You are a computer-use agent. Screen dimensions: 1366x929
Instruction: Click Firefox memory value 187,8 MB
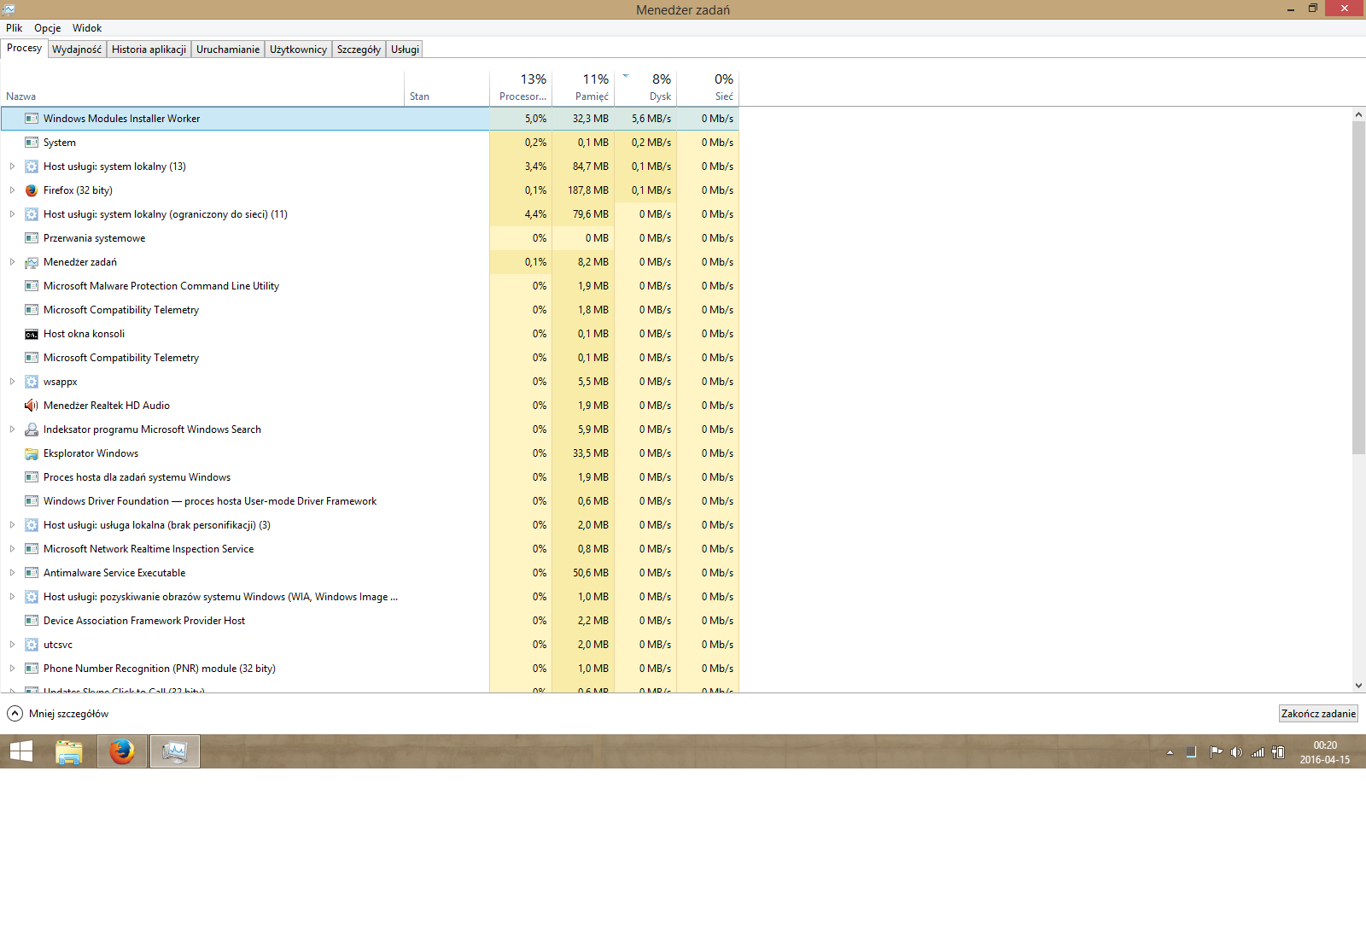coord(588,190)
